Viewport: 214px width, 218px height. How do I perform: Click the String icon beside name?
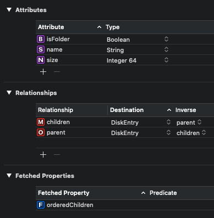[x=41, y=49]
